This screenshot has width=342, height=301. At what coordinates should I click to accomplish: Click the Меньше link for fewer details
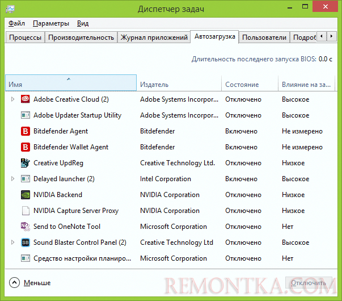click(37, 283)
